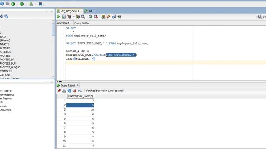Minimize the connections panel via header icon

(46, 11)
